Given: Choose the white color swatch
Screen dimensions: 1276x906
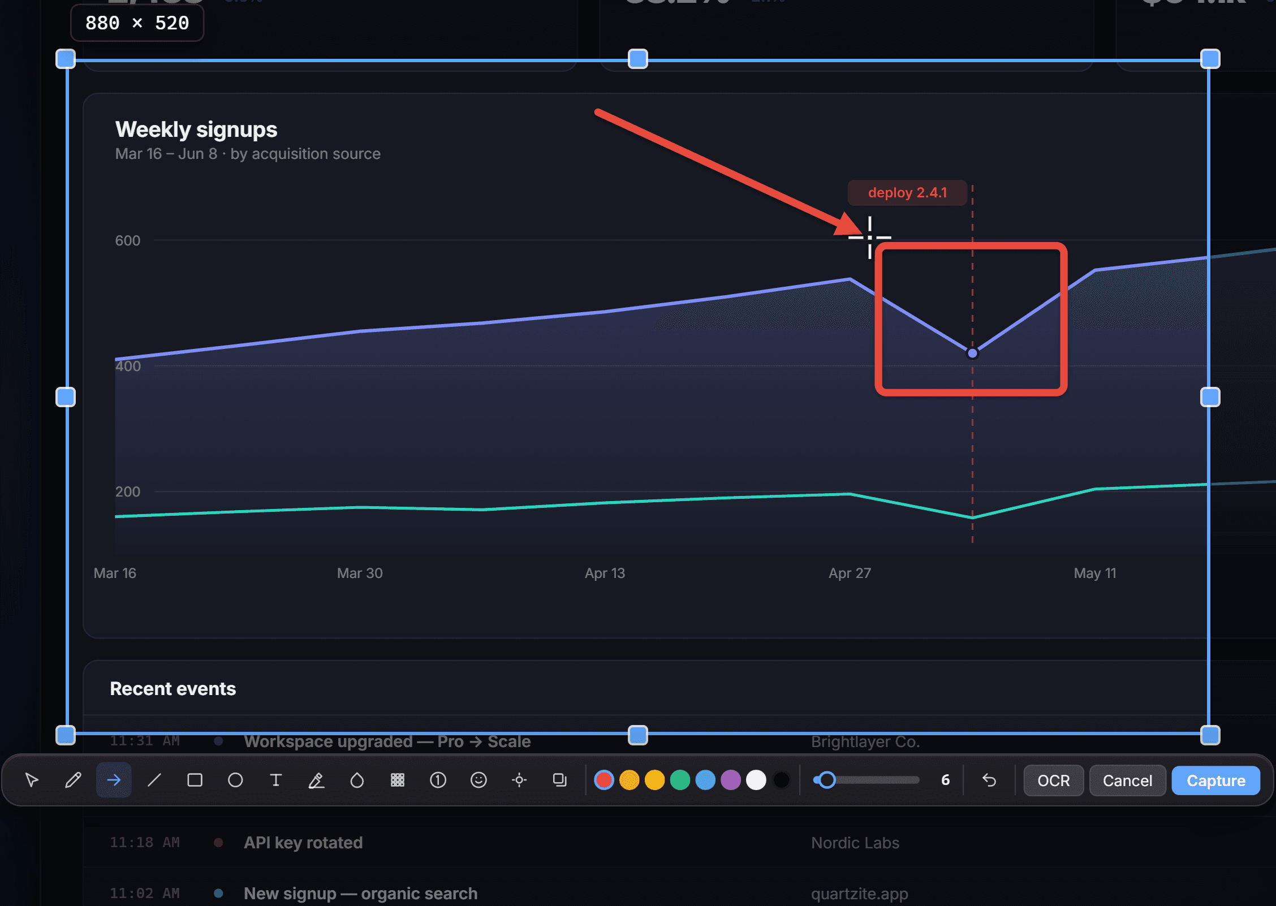Looking at the screenshot, I should point(756,780).
